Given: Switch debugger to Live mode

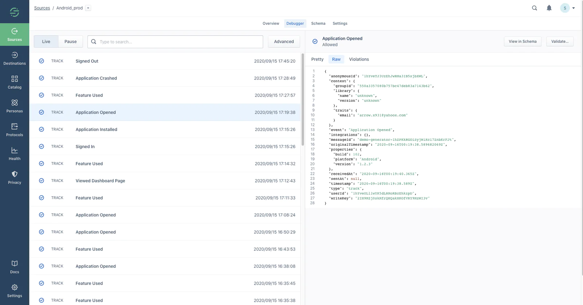Looking at the screenshot, I should pos(46,42).
